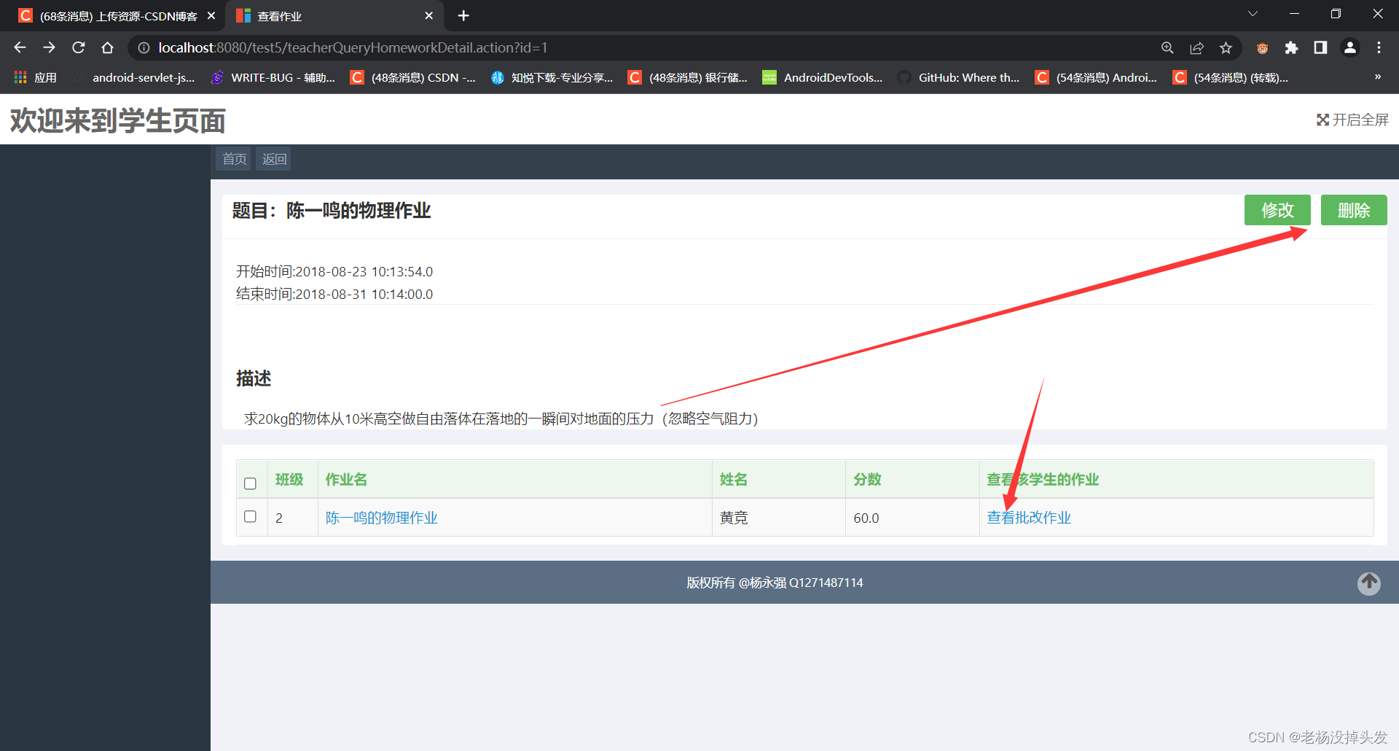Open the (48条消息) CSDN bookmark
Viewport: 1399px width, 751px height.
click(x=413, y=77)
